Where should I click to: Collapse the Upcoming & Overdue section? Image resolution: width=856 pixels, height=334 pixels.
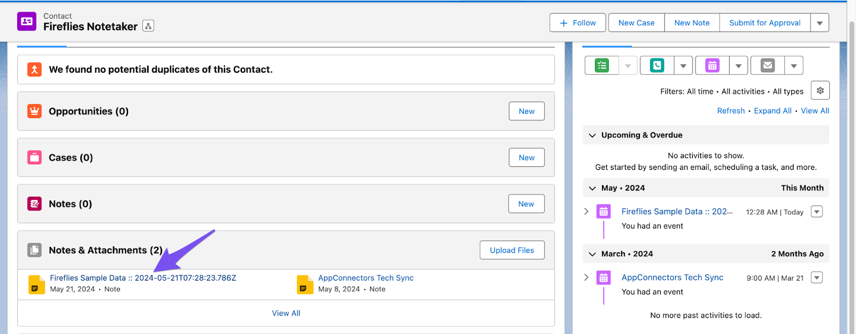592,135
